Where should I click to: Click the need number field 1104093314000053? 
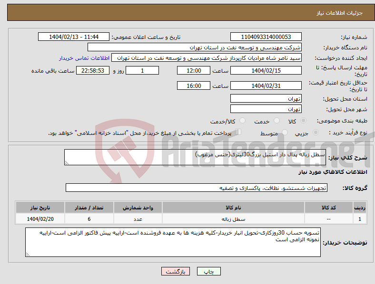[266, 37]
